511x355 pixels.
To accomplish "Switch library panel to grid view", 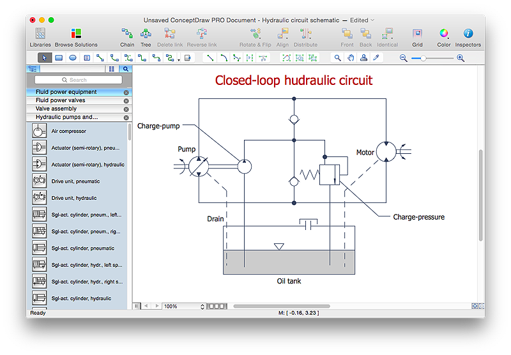I will click(x=111, y=68).
